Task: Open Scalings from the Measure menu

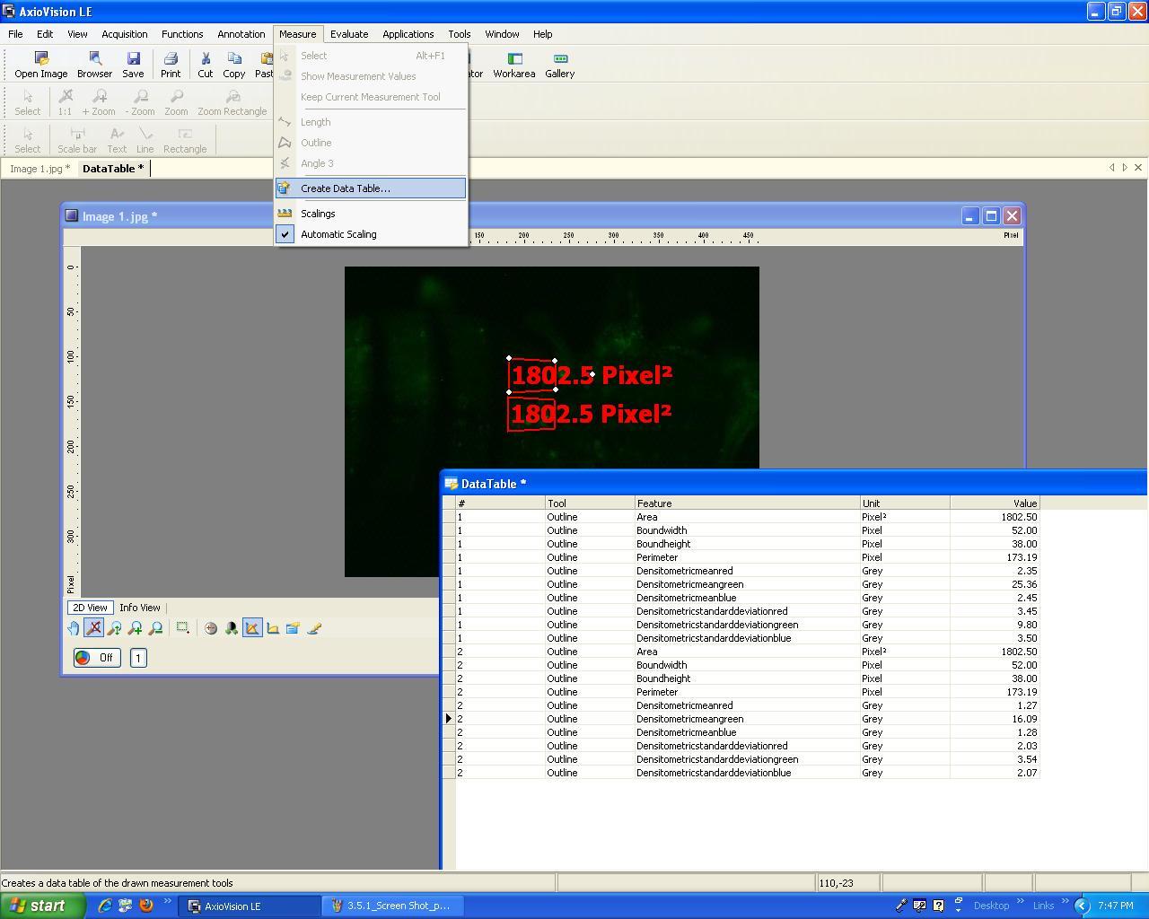Action: (x=318, y=214)
